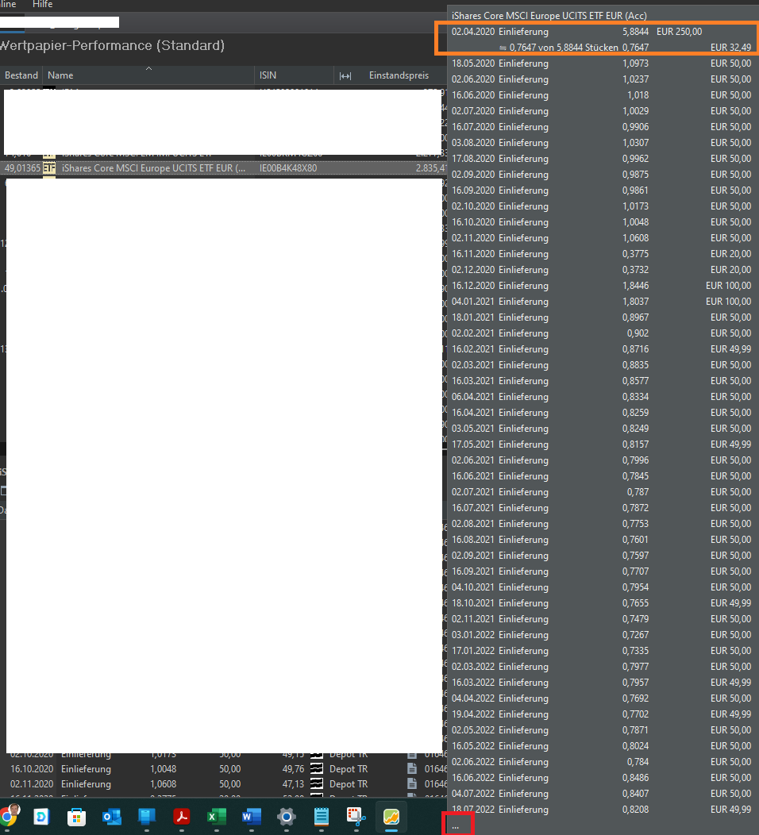Click the Wertpapier-Performance (Standard) heading
This screenshot has width=759, height=835.
click(x=112, y=46)
